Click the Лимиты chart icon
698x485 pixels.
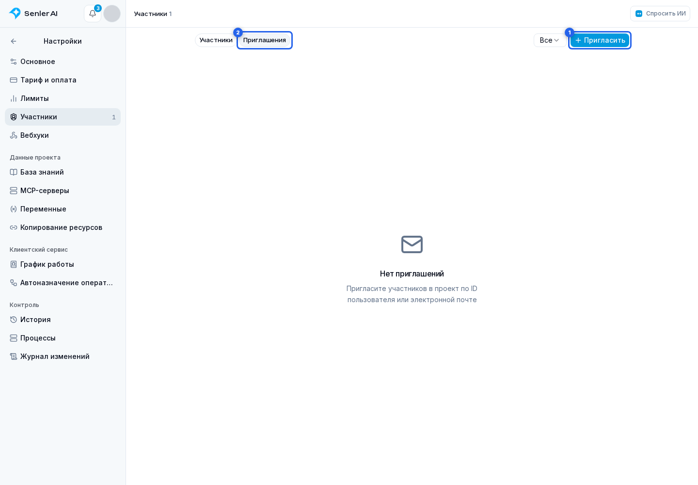click(x=14, y=98)
